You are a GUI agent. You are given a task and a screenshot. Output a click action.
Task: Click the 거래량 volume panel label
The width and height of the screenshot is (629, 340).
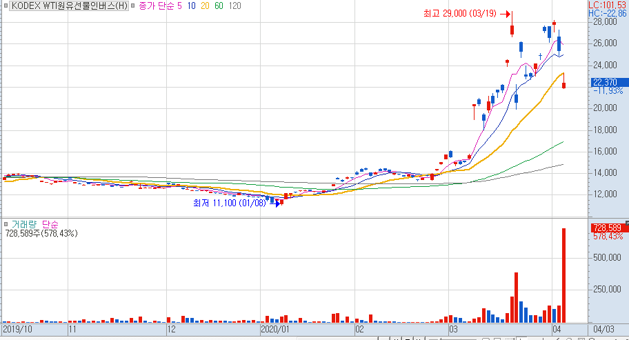pos(24,224)
